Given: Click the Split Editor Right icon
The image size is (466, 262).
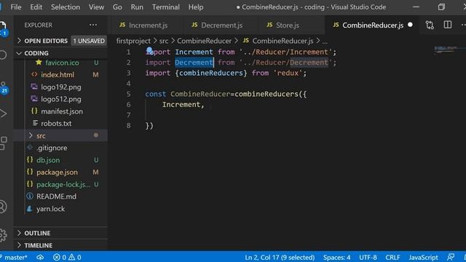Looking at the screenshot, I should 448,25.
